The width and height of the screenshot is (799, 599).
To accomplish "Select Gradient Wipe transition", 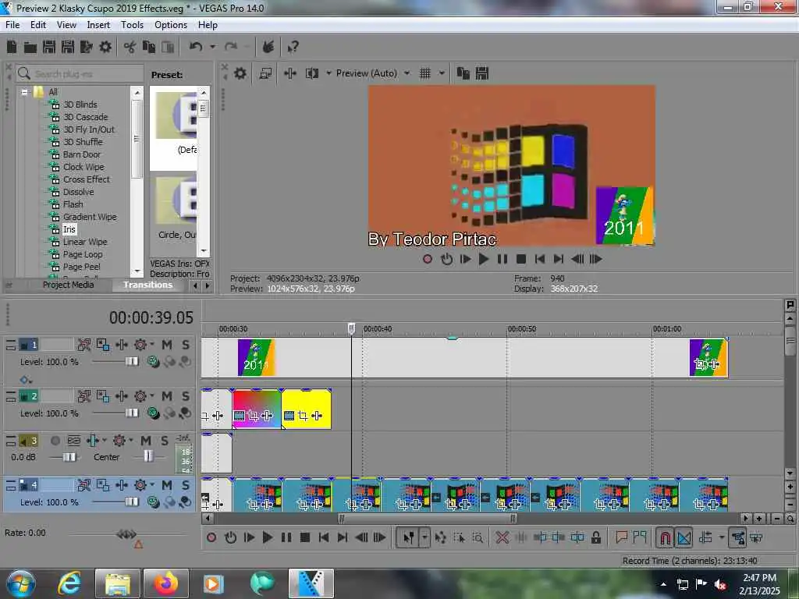I will click(x=90, y=217).
